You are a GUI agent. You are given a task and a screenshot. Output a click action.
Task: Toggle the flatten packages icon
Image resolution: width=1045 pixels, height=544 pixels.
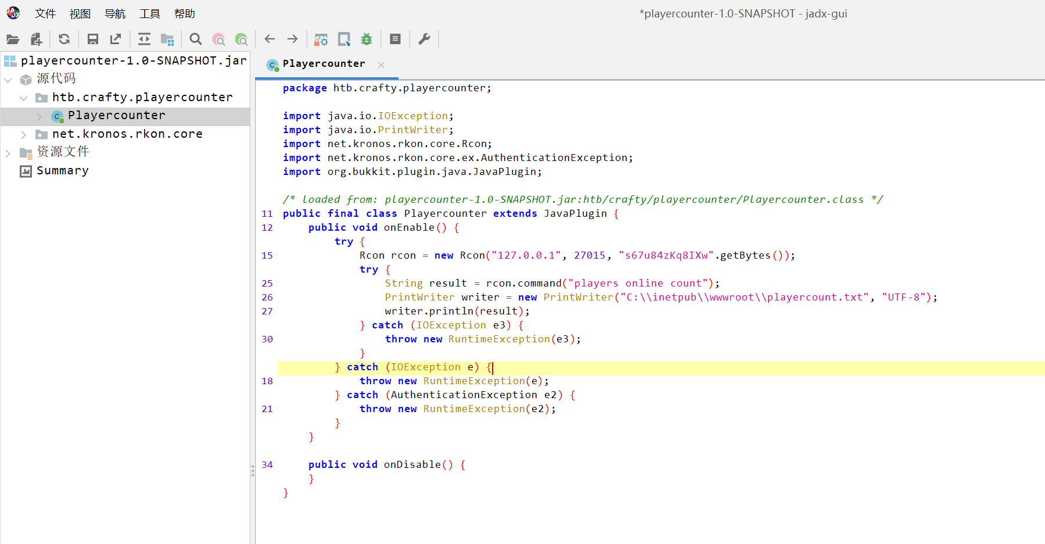point(167,39)
